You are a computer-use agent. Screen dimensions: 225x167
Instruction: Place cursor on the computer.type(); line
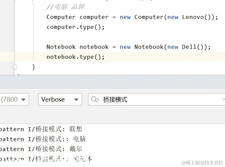[76, 27]
